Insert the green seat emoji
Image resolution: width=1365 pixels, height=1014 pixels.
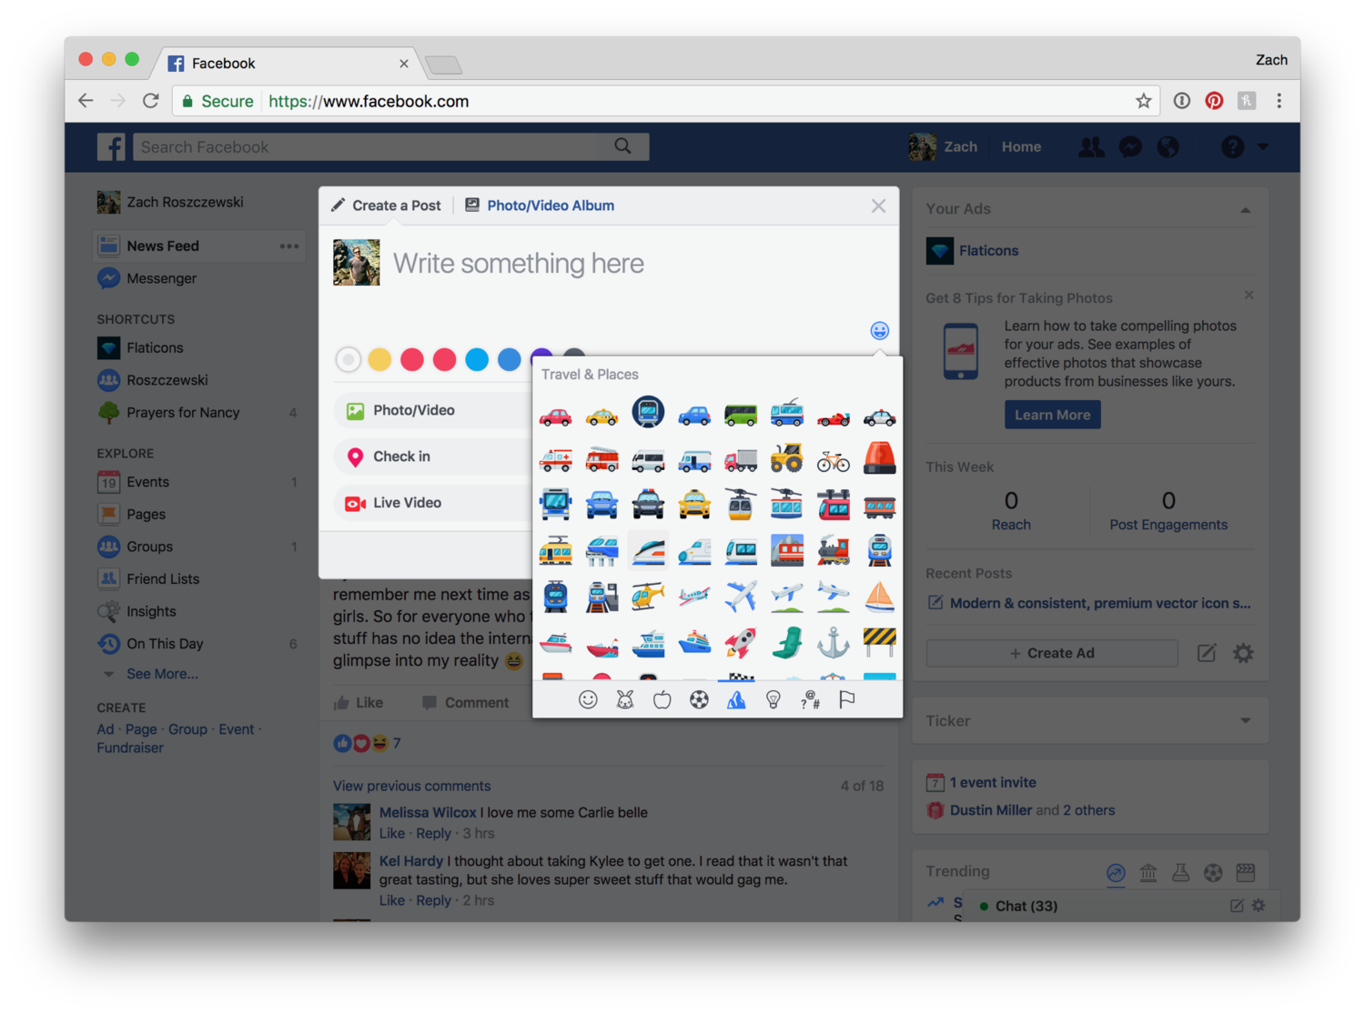point(786,642)
